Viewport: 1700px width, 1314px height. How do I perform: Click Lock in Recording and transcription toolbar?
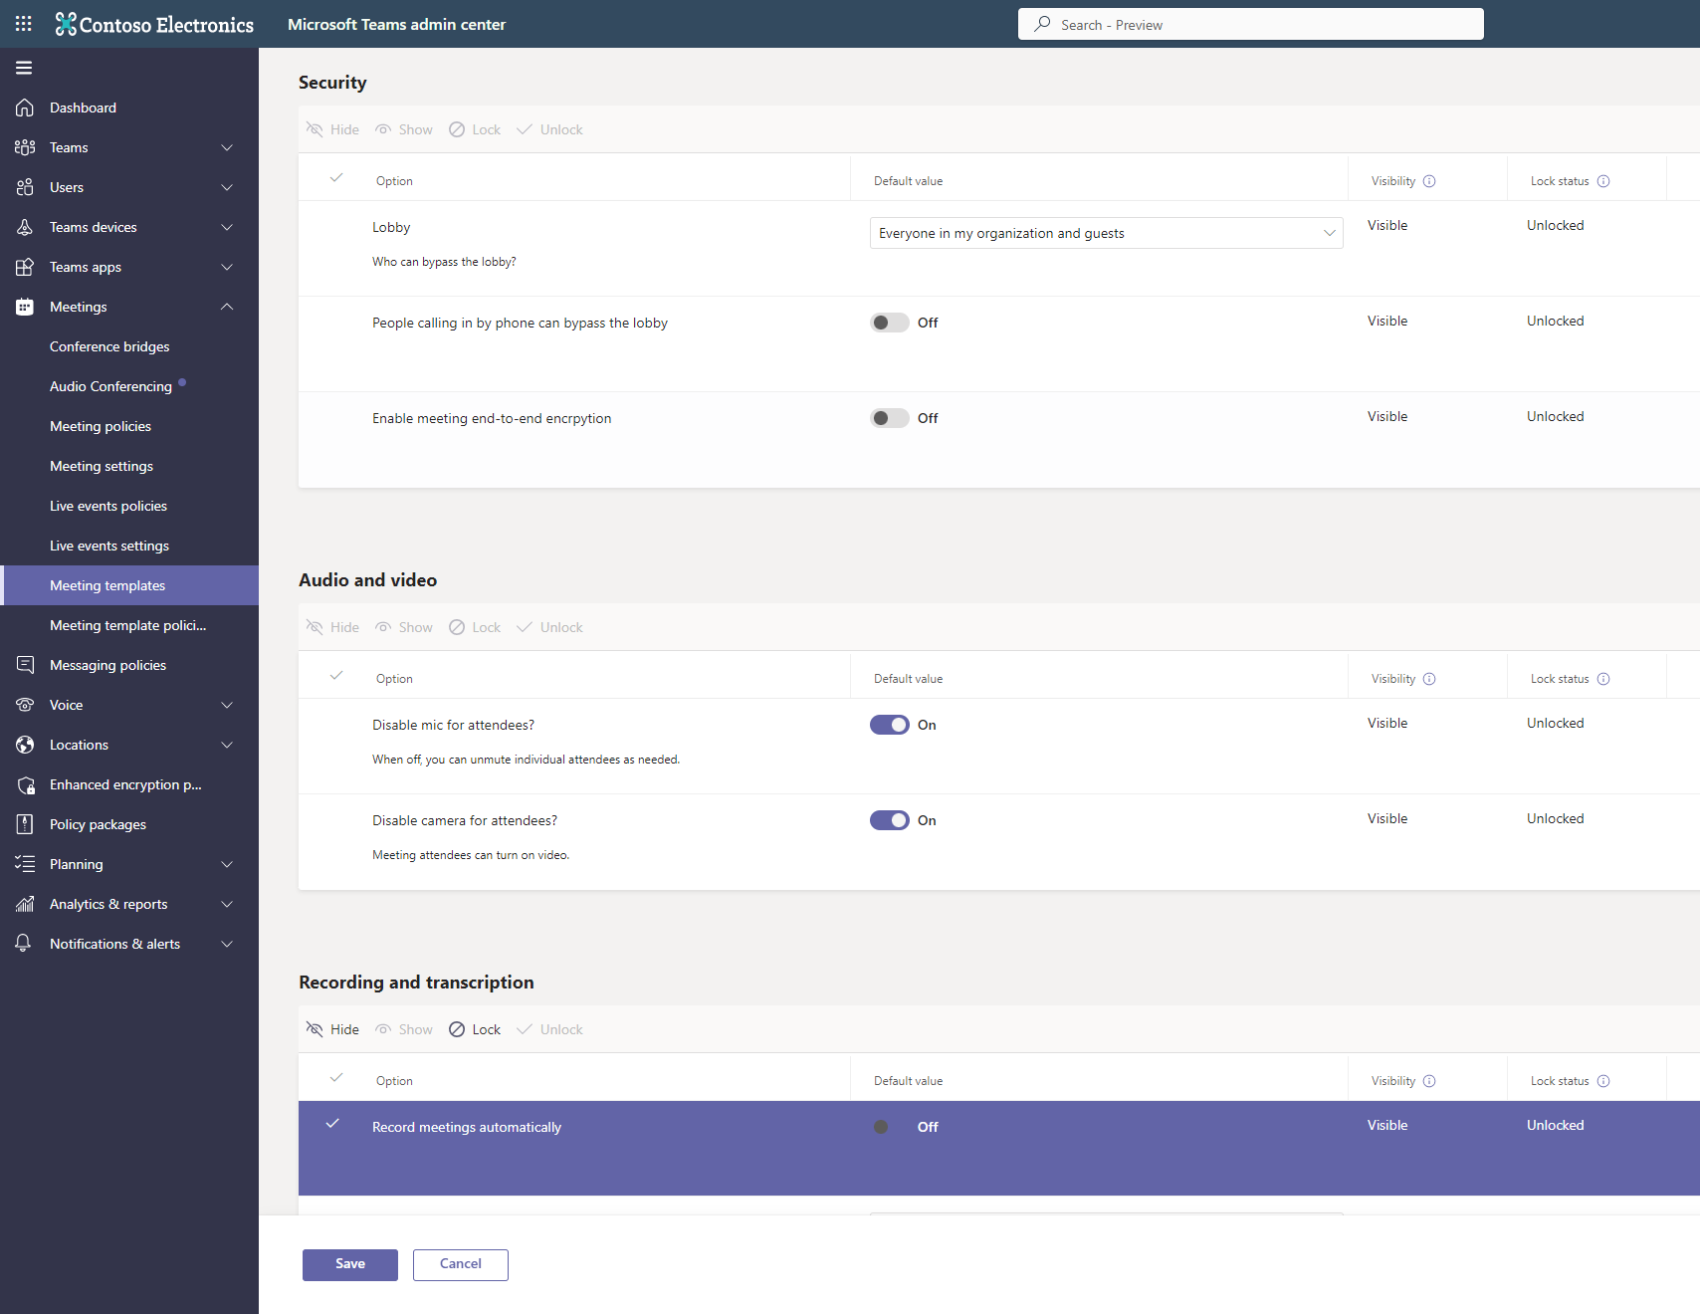pos(475,1029)
